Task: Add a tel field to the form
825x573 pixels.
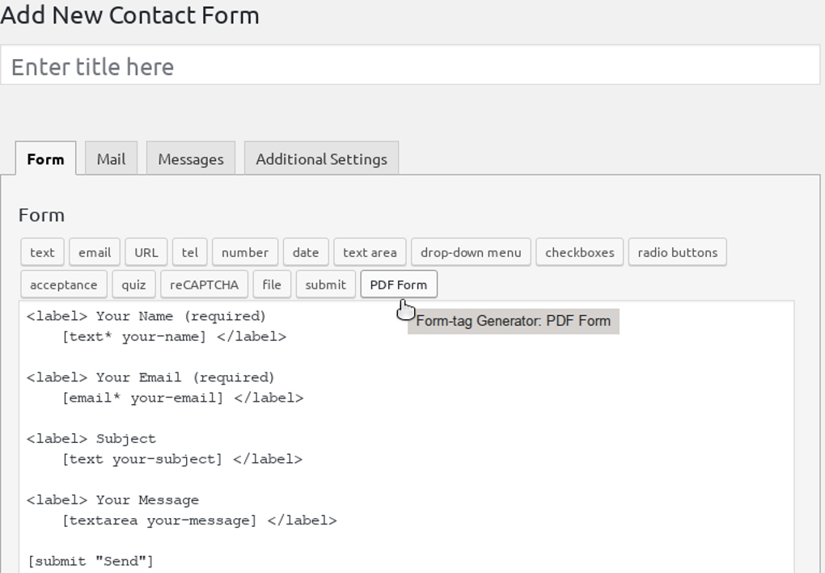Action: pos(189,251)
